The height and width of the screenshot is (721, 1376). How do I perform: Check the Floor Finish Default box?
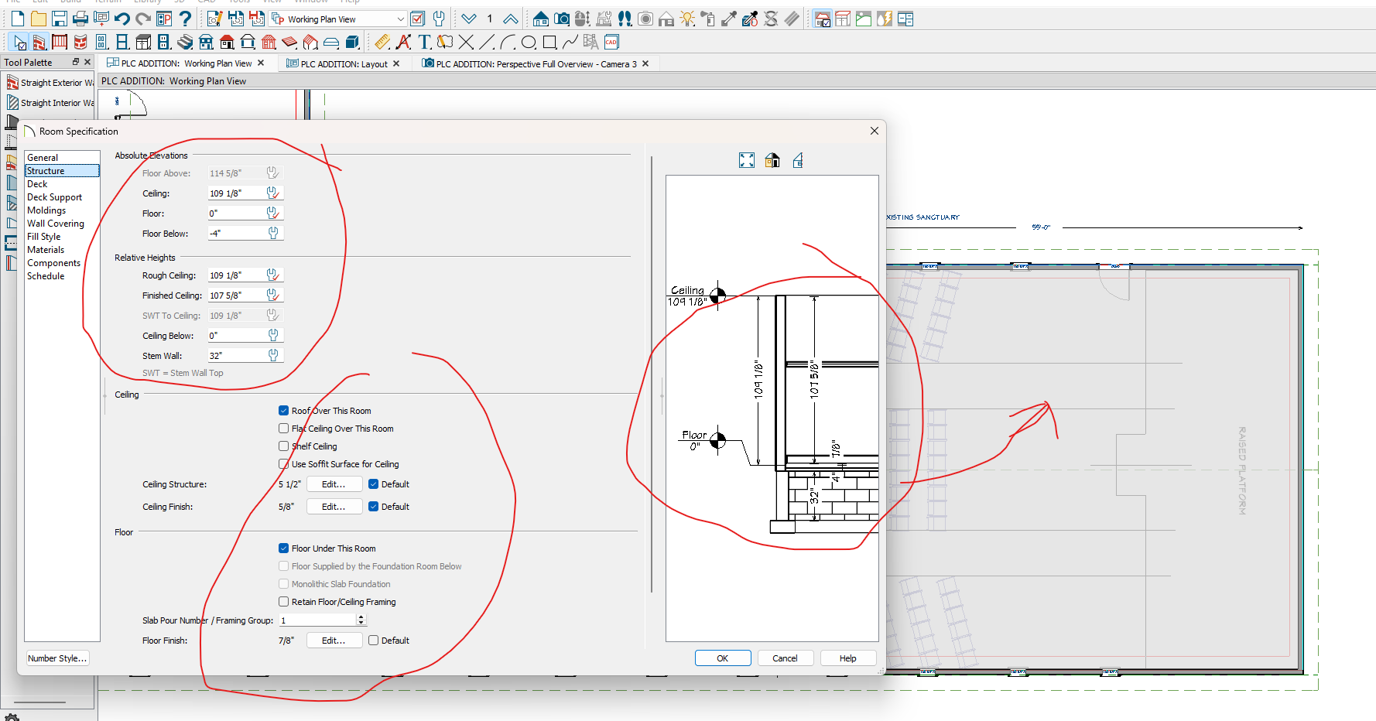point(374,641)
